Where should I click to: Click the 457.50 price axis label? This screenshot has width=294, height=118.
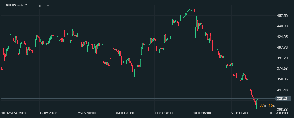282,16
